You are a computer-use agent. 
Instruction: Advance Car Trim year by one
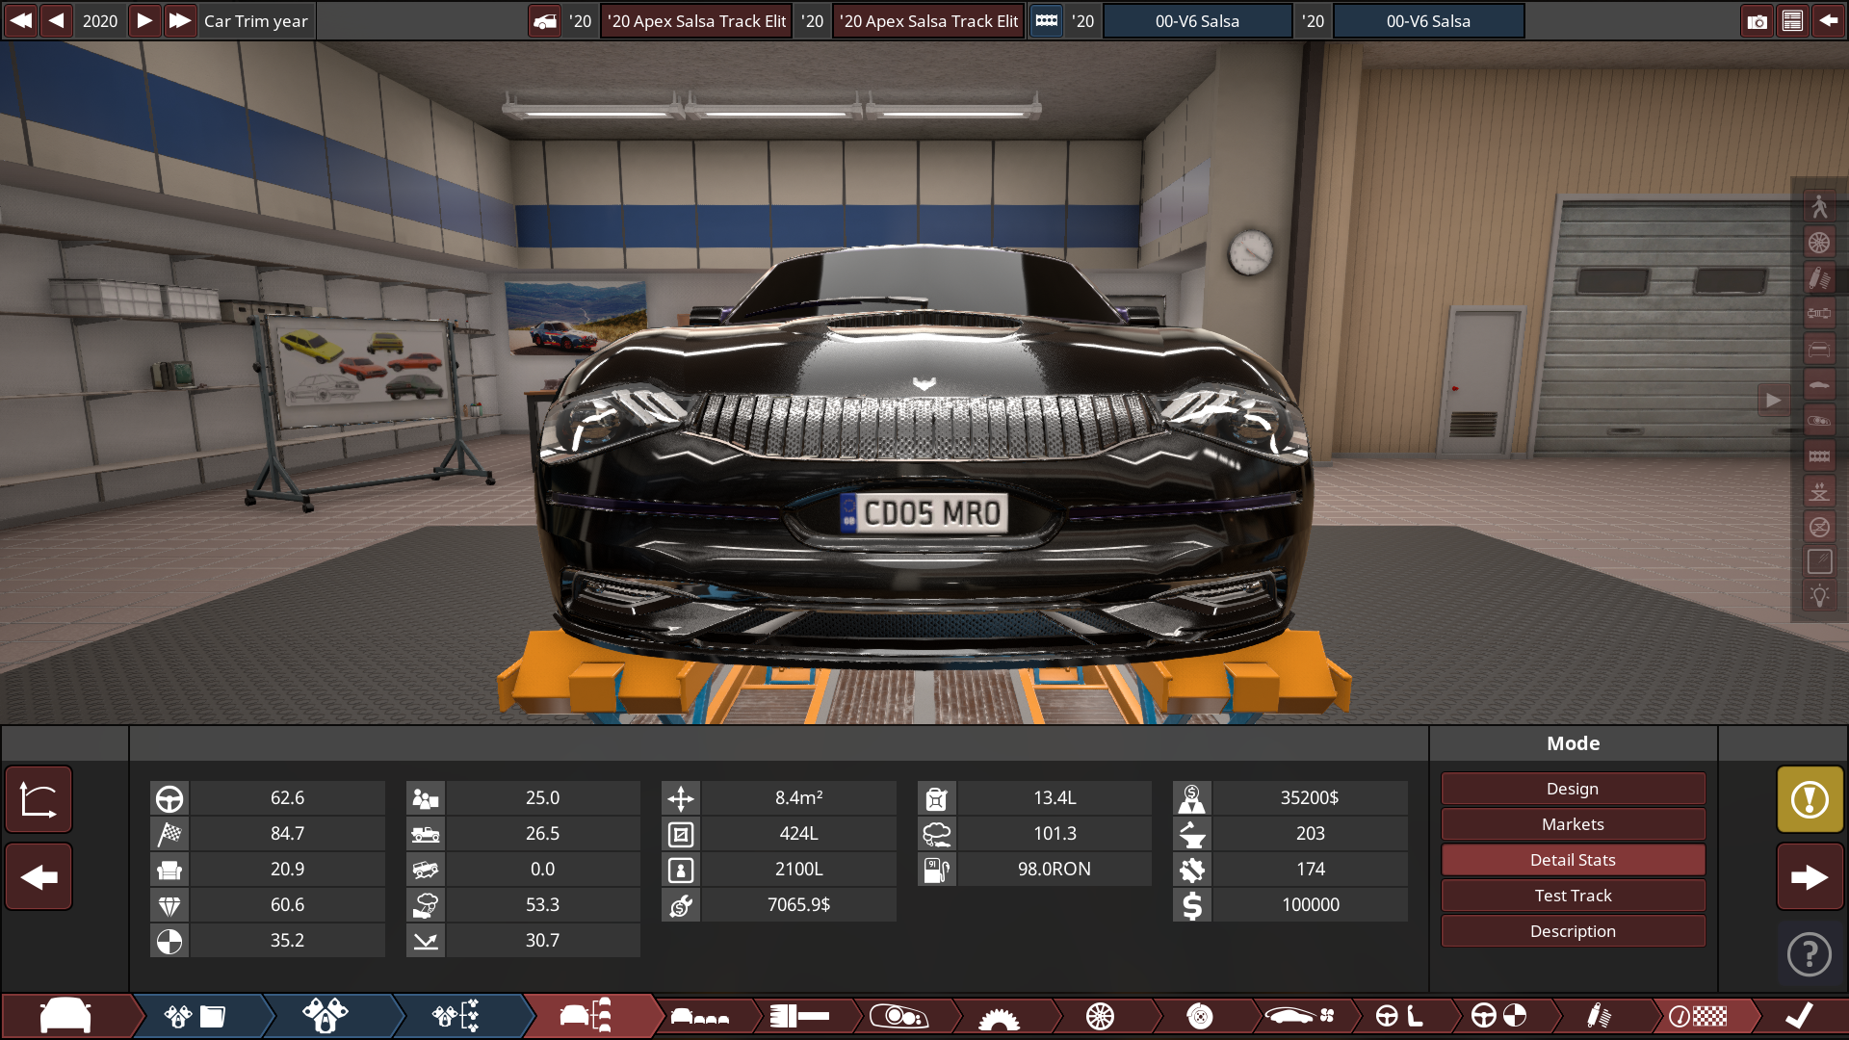coord(143,21)
